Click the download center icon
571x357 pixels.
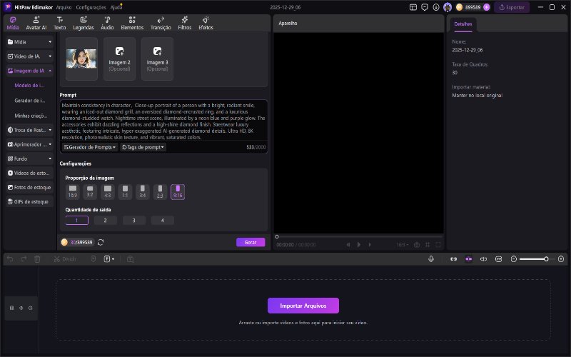[436, 7]
